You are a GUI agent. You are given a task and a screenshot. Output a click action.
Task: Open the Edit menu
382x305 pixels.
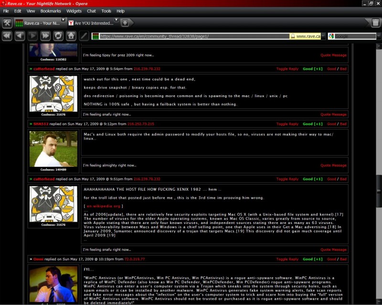[x=18, y=11]
